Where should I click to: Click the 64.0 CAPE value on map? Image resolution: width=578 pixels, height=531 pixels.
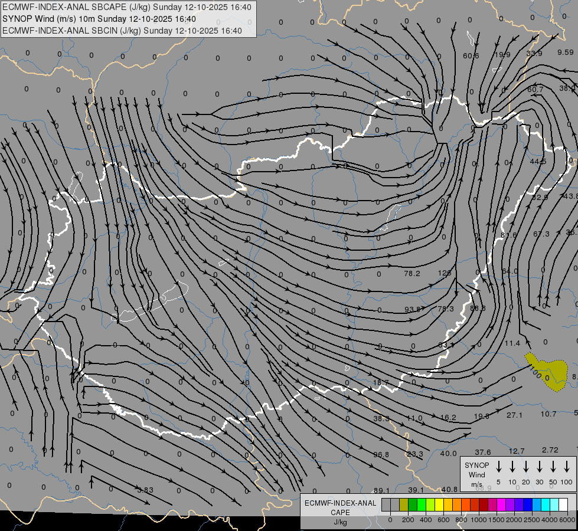point(510,271)
